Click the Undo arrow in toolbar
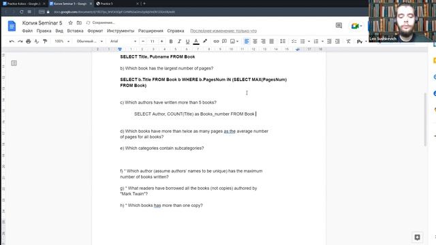The height and width of the screenshot is (245, 436). 12,42
